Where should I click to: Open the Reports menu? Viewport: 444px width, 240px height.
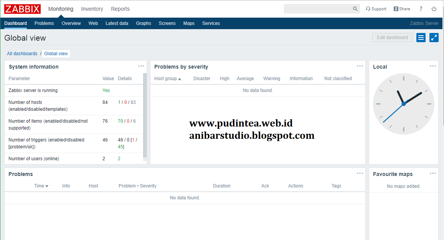[x=120, y=9]
